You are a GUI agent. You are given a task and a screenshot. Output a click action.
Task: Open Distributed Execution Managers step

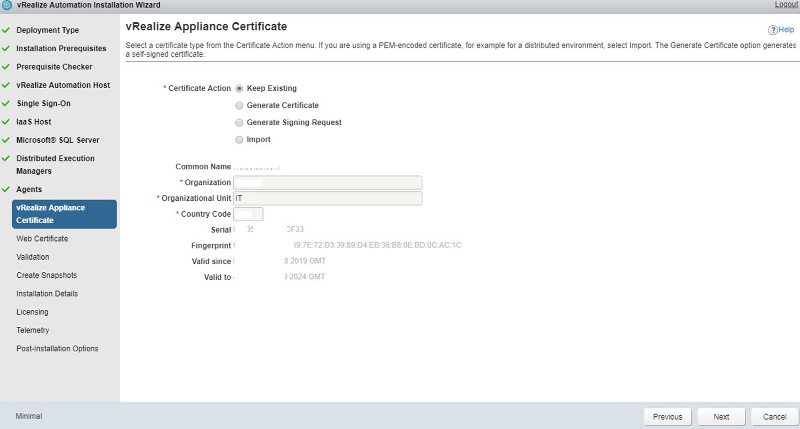click(x=55, y=164)
